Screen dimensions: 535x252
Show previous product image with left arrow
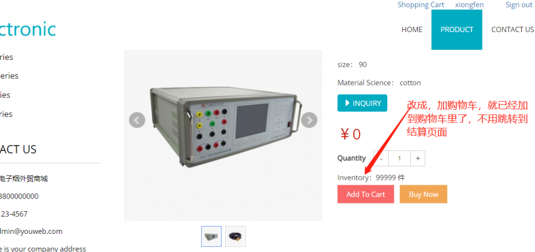tap(137, 120)
